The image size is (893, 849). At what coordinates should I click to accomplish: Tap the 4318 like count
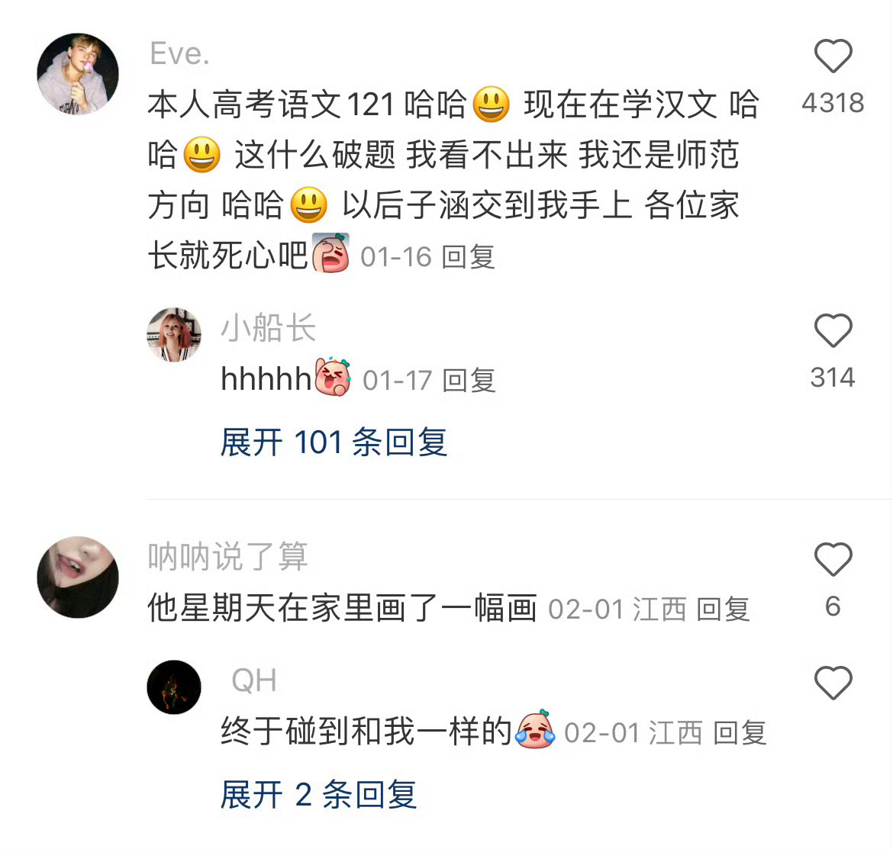point(833,103)
